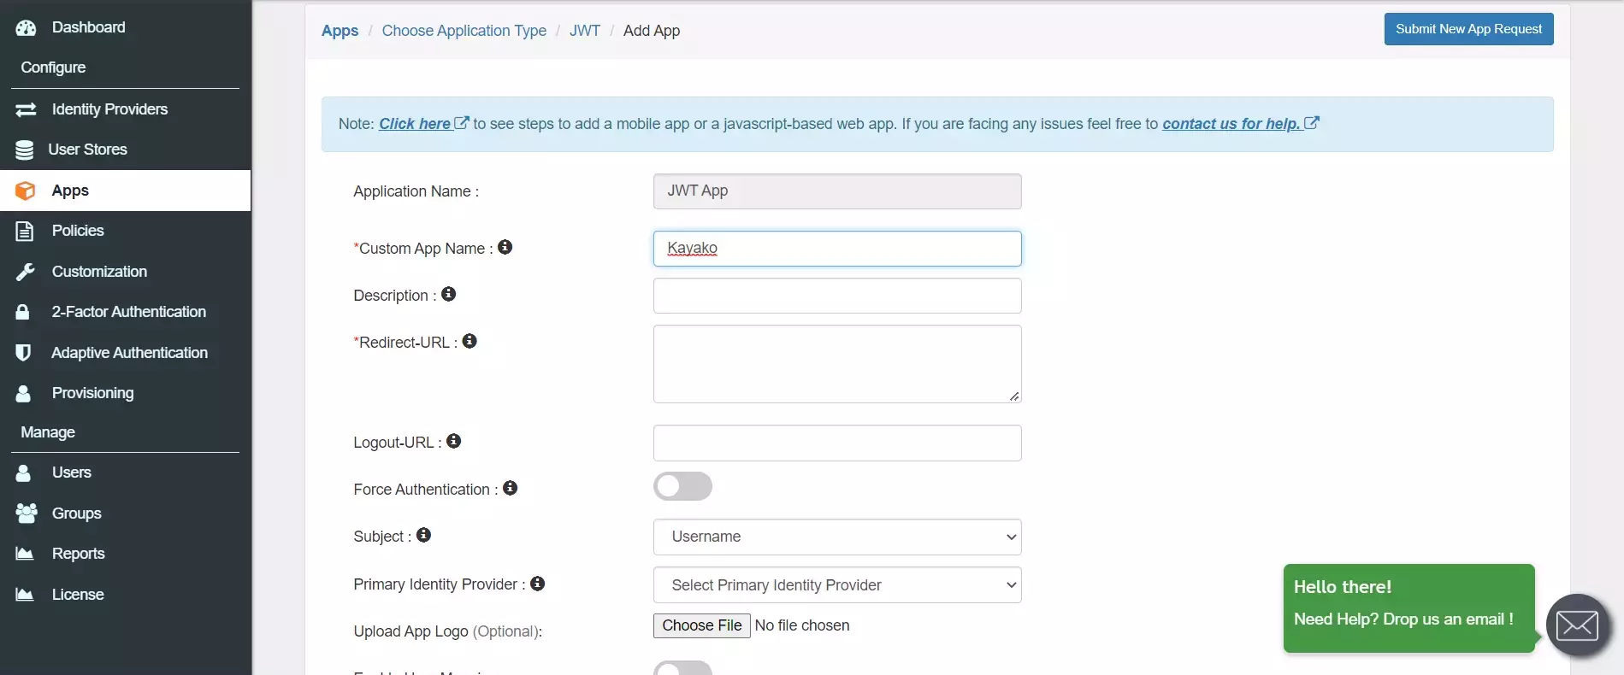Focus the Custom App Name field
This screenshot has height=675, width=1624.
point(837,249)
